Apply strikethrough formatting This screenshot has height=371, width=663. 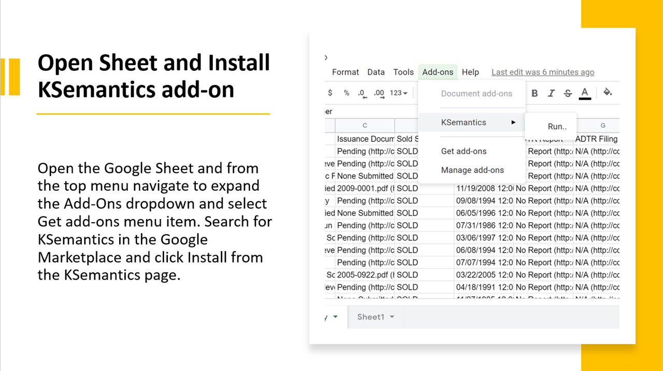point(567,93)
